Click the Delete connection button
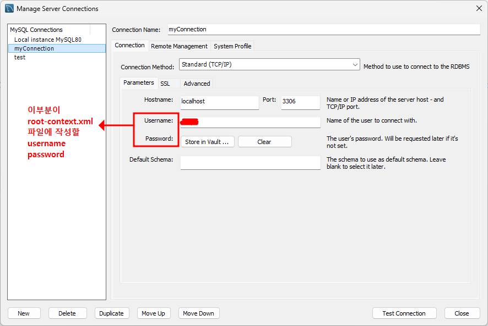Image resolution: width=488 pixels, height=326 pixels. point(67,313)
